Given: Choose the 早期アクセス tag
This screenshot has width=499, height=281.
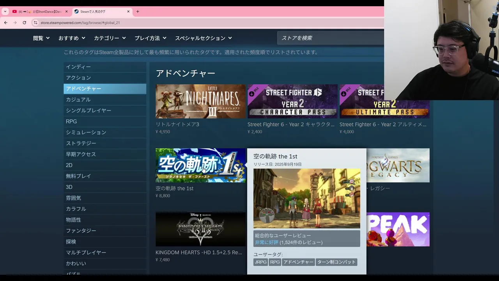Looking at the screenshot, I should (x=105, y=154).
